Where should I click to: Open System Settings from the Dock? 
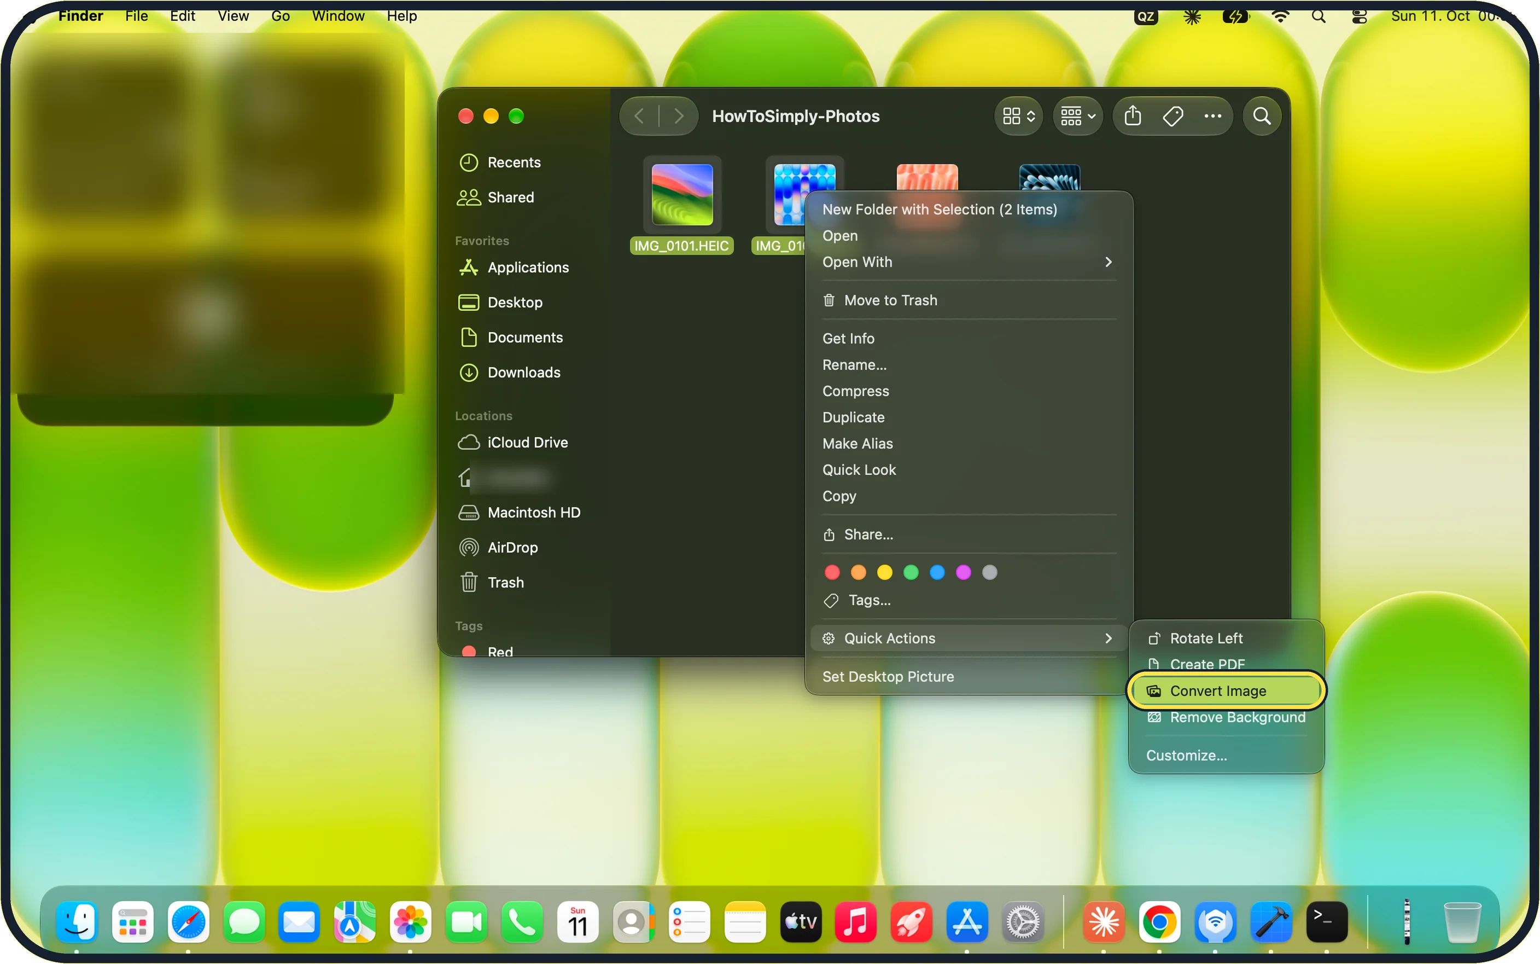pos(1023,922)
